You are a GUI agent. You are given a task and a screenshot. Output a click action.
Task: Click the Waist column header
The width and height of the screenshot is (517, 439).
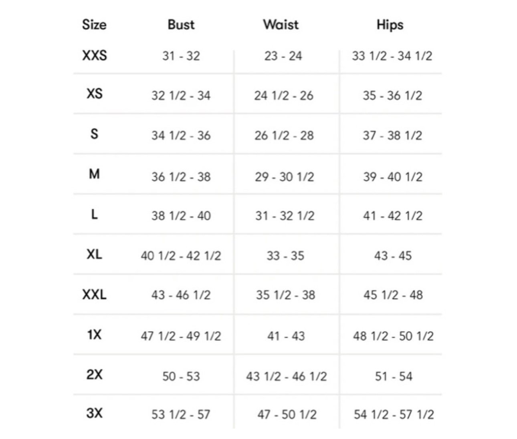pyautogui.click(x=281, y=25)
